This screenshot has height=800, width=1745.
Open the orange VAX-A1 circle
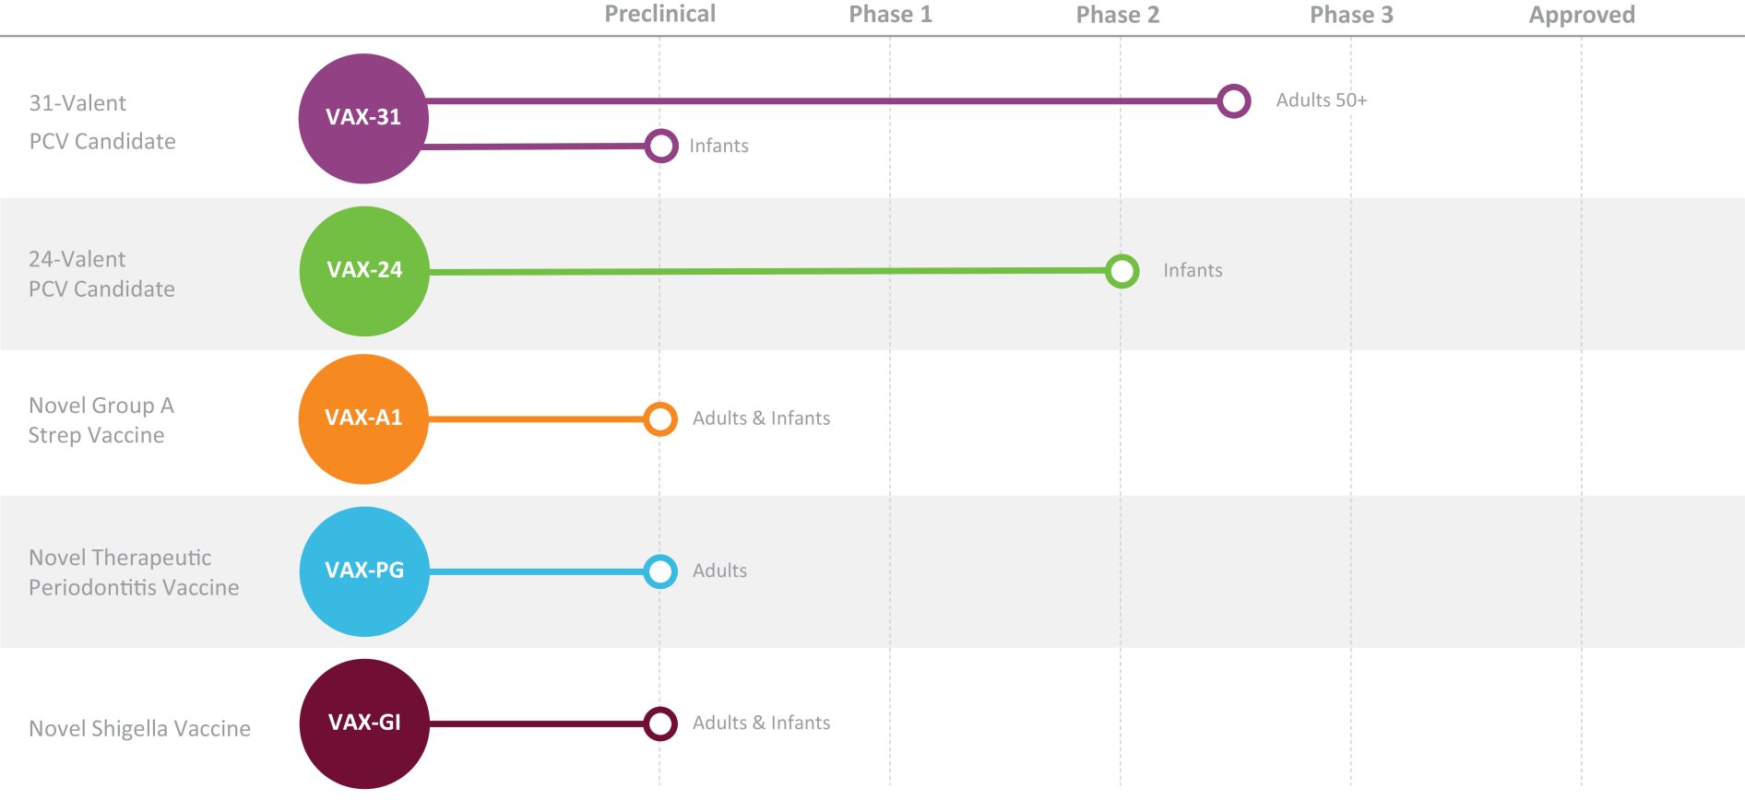pyautogui.click(x=363, y=418)
